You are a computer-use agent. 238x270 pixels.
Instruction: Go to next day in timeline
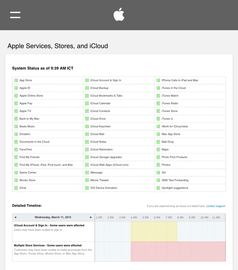(x=91, y=217)
